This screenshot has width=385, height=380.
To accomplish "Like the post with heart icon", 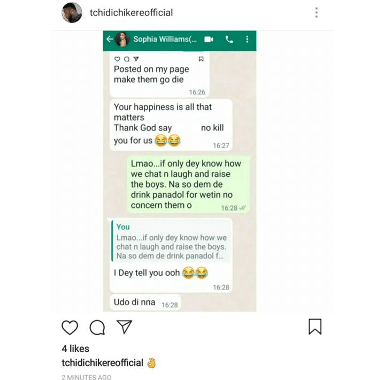I will pos(70,327).
